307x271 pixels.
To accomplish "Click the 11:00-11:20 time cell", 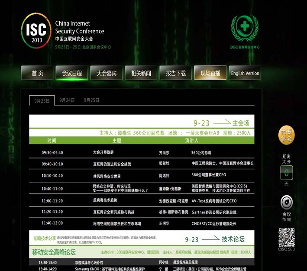I will (52, 201).
